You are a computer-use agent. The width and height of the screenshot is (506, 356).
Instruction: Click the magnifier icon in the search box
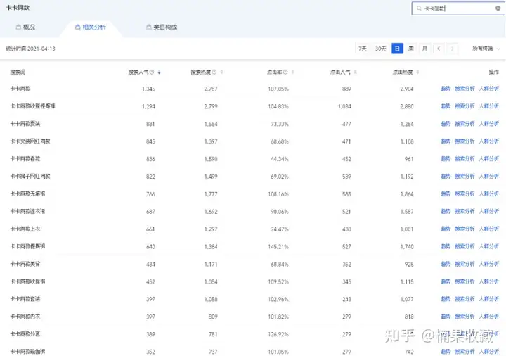coord(419,8)
